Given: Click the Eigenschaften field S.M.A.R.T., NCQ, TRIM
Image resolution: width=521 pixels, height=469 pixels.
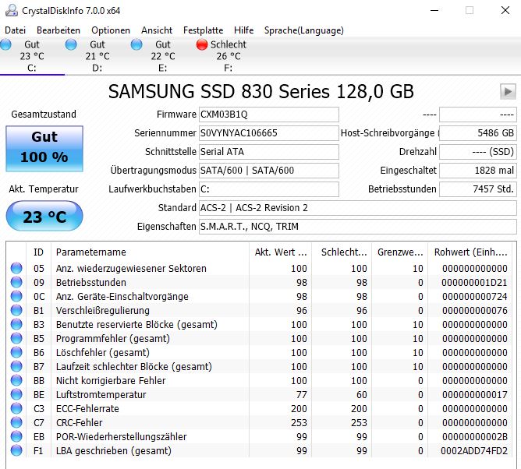Looking at the screenshot, I should 358,227.
